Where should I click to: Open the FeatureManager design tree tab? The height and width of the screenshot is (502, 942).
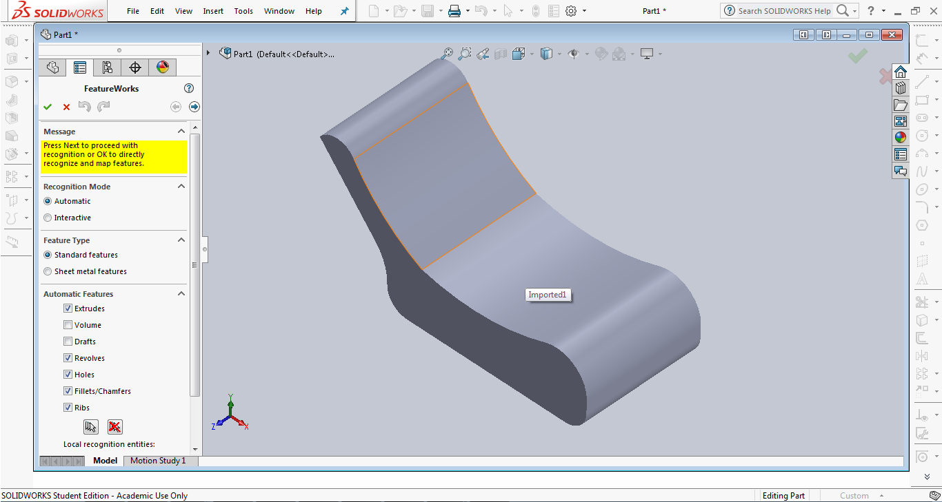click(52, 67)
